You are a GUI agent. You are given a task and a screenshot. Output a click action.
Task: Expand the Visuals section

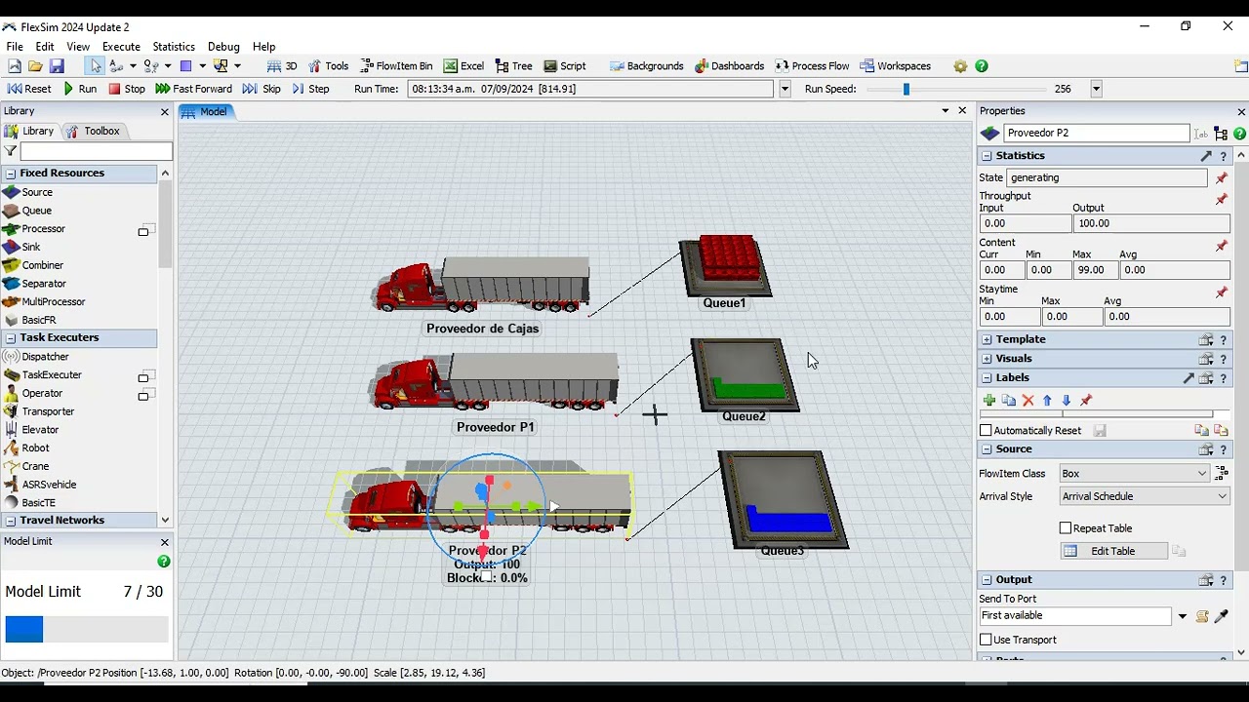987,359
